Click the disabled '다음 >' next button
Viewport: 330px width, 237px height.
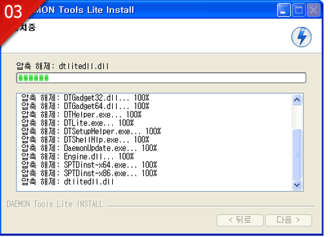[289, 220]
